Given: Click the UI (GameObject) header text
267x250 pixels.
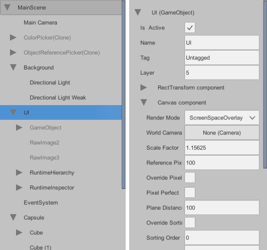Looking at the screenshot, I should point(173,13).
